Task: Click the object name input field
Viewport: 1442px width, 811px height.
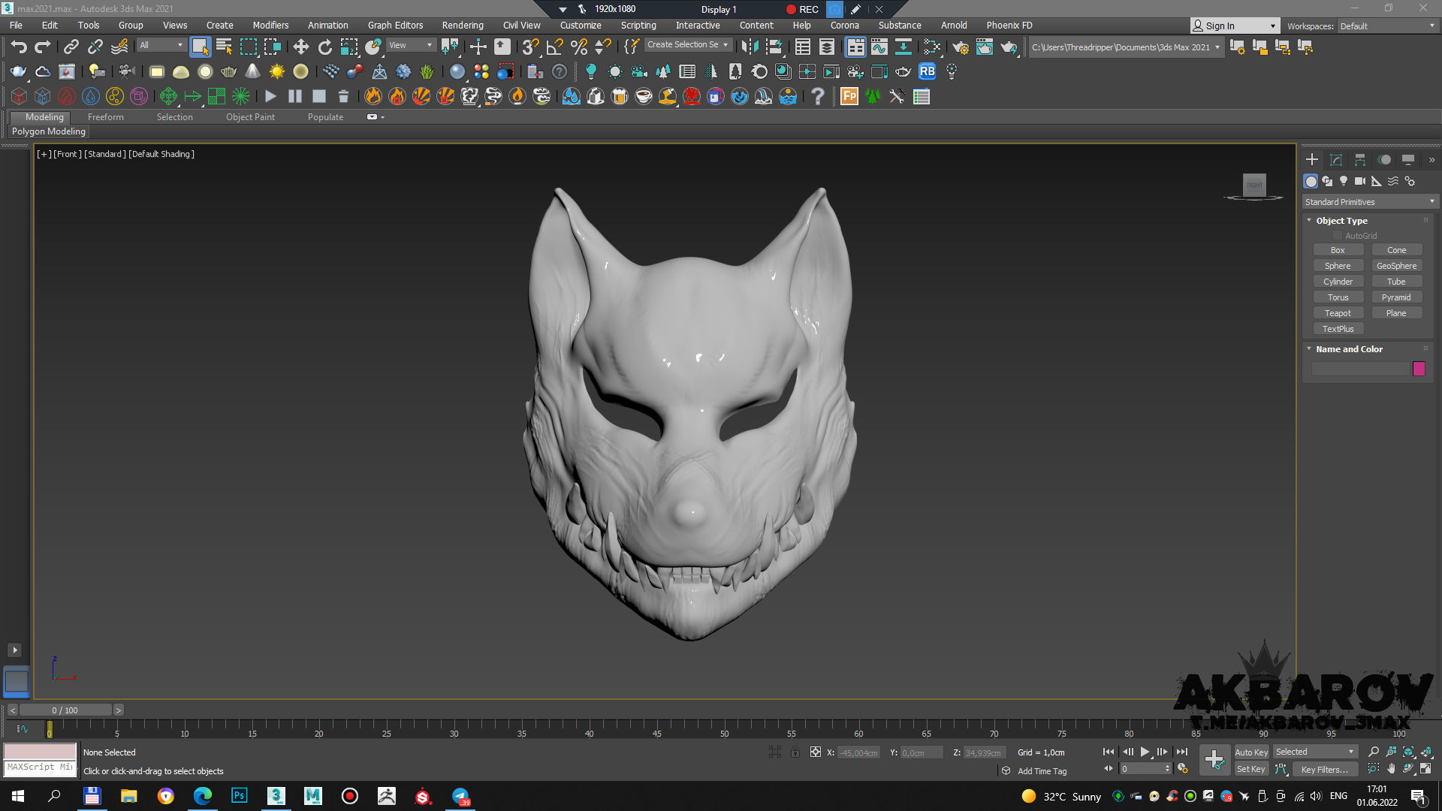Action: coord(1360,369)
